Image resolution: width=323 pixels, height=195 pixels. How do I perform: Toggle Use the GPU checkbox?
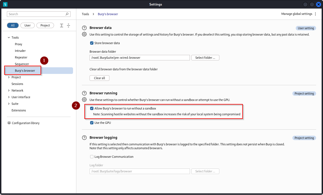92,123
